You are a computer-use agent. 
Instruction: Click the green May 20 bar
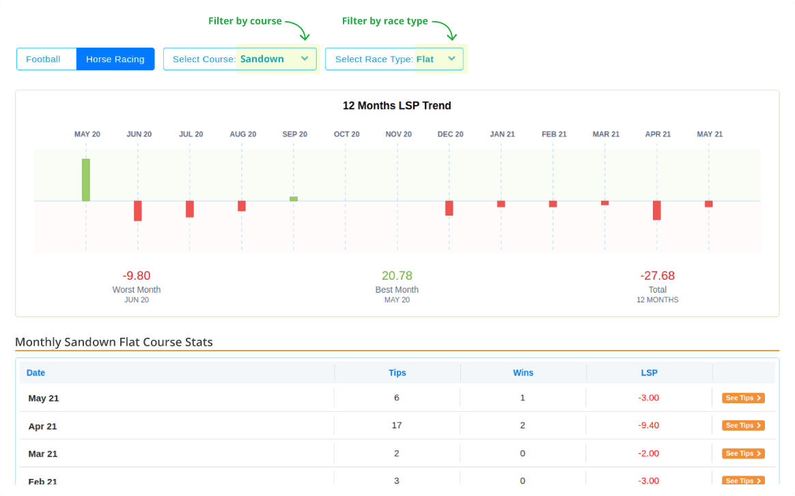click(x=86, y=180)
